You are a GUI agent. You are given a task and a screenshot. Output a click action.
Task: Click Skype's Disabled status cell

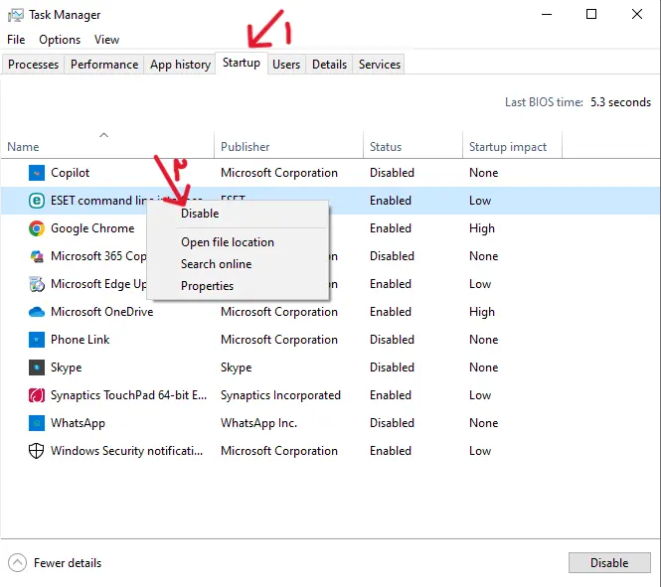[392, 367]
